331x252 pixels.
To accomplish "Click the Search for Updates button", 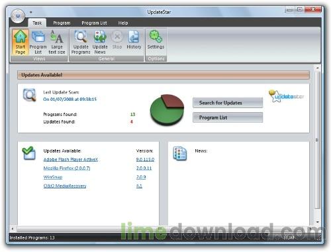I will [x=228, y=103].
